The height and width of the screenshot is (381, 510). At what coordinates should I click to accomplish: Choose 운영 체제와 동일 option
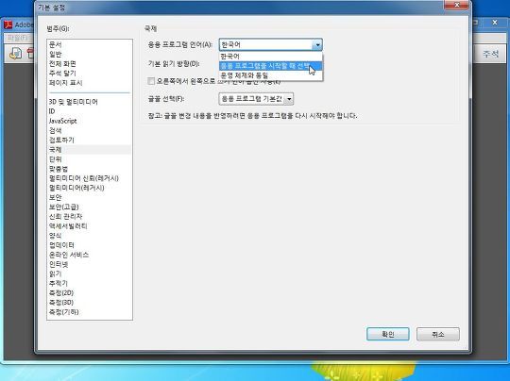click(271, 75)
